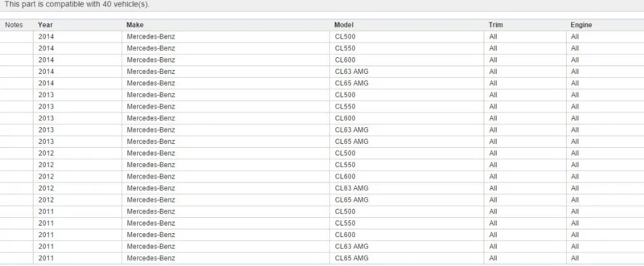Select CL65 AMG model in the 2014 row
The width and height of the screenshot is (644, 266).
click(x=352, y=83)
